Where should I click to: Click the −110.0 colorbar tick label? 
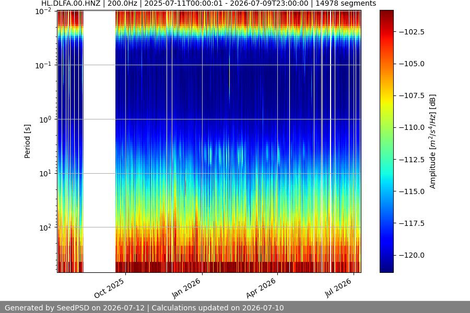point(412,128)
